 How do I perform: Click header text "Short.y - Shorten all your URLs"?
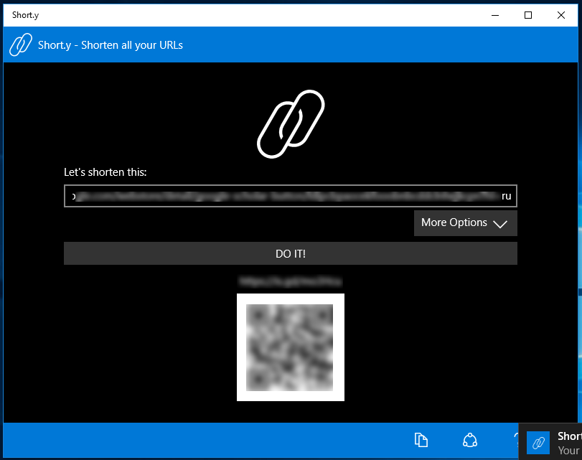(x=111, y=45)
